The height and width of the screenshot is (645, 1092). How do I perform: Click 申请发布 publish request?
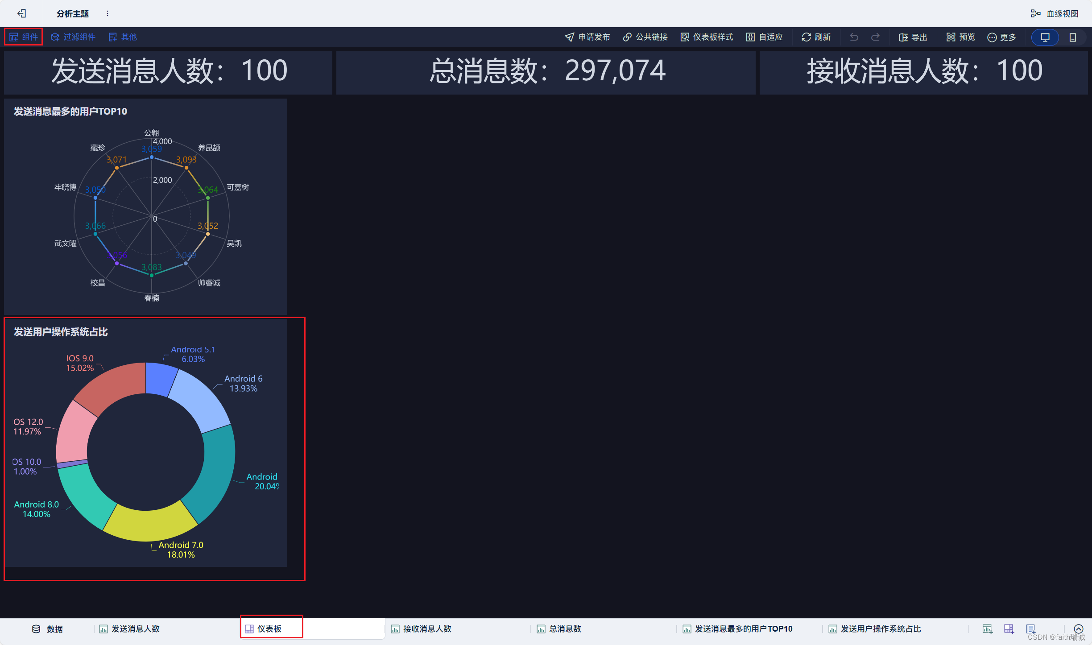click(x=587, y=37)
